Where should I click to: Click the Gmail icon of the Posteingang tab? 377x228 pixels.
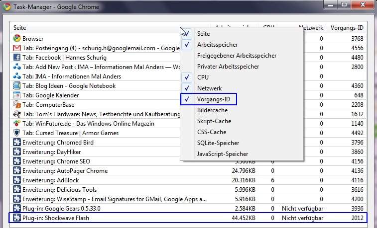click(x=17, y=48)
